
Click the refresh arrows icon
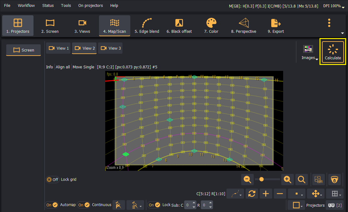[252, 194]
